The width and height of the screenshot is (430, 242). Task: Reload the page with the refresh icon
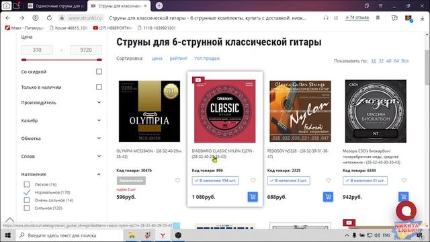click(x=49, y=18)
